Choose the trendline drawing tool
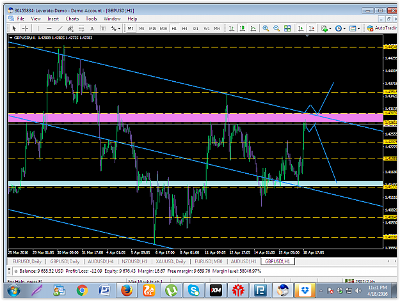This screenshot has width=400, height=301. 60,29
